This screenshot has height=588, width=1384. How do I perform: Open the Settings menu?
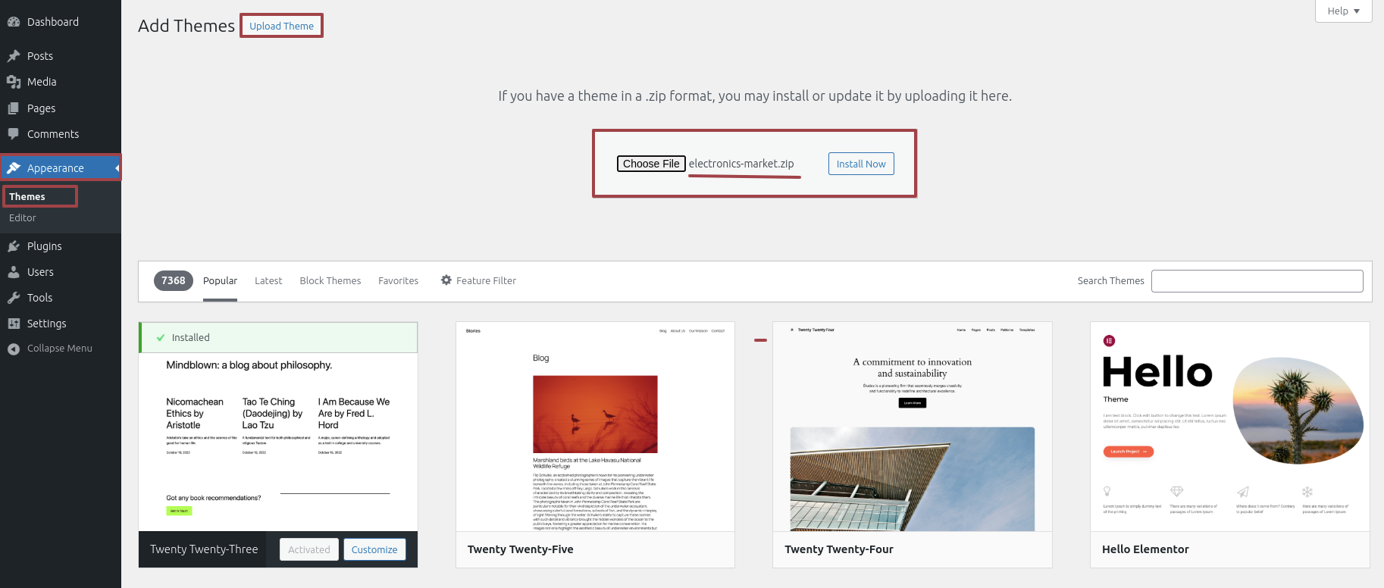[61, 324]
